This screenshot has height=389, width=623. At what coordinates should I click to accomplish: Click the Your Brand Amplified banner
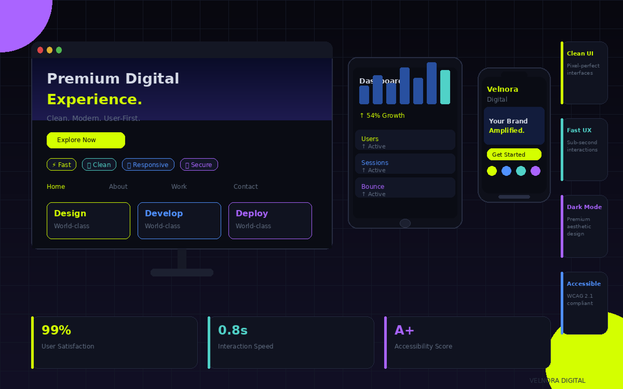pos(514,126)
